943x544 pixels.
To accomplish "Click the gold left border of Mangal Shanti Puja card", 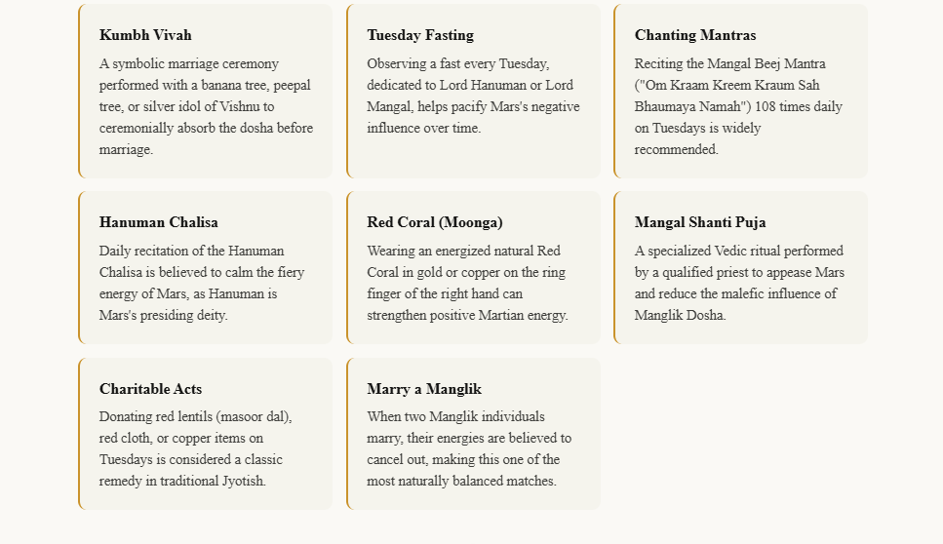I will (615, 268).
